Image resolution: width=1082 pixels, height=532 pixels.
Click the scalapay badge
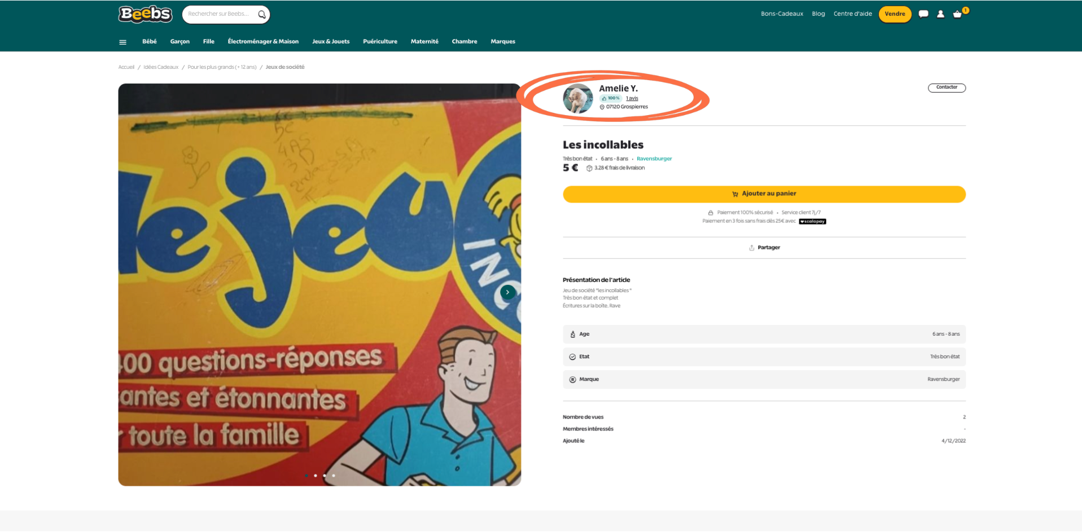click(x=812, y=222)
